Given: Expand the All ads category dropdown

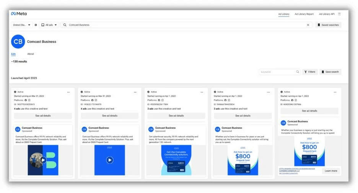Looking at the screenshot, I should coord(49,25).
